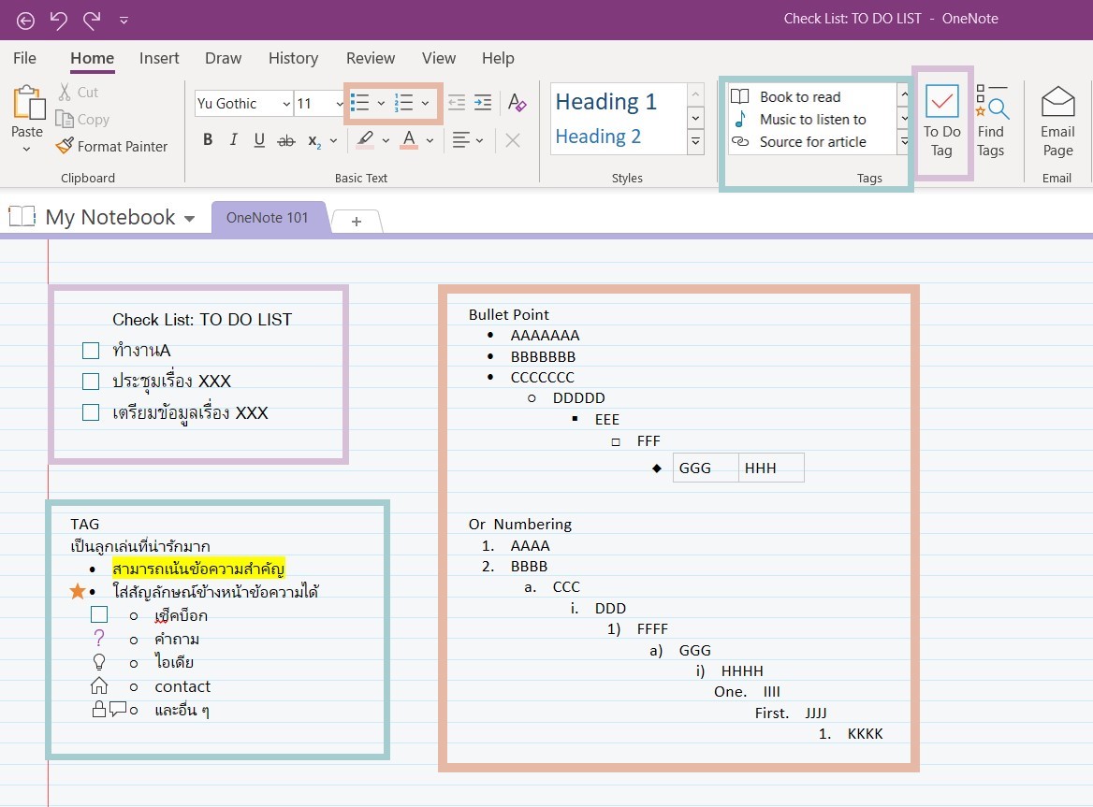Select the OneNote 101 section tab

pyautogui.click(x=267, y=217)
